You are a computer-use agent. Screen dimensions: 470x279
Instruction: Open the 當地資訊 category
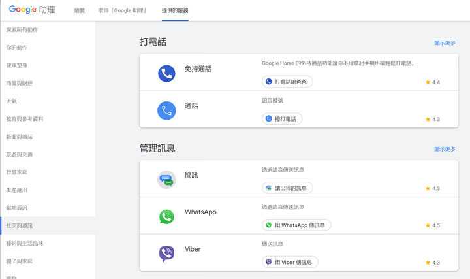[x=16, y=208]
